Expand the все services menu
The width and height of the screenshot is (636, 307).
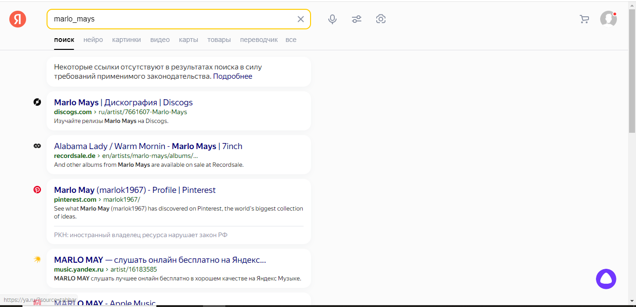point(291,40)
